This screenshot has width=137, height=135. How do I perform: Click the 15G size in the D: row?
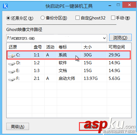pyautogui.click(x=88, y=63)
